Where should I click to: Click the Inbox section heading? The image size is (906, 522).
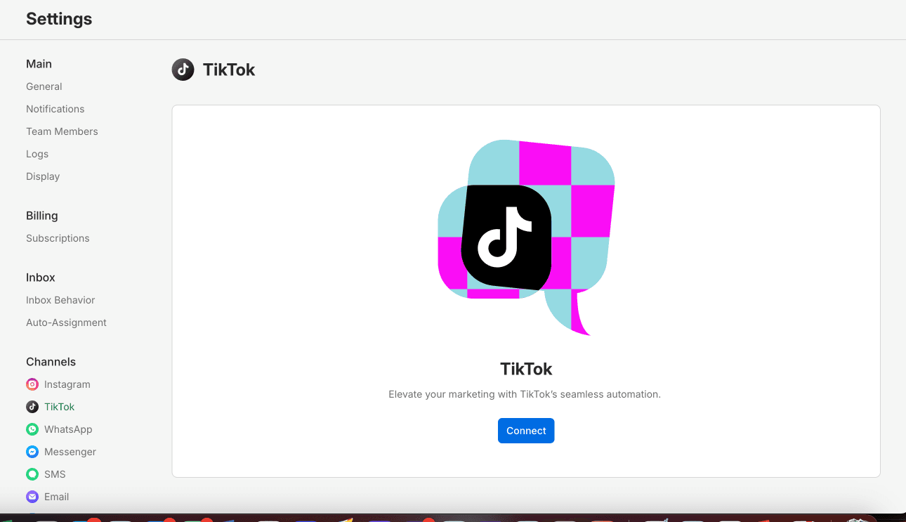click(x=41, y=278)
